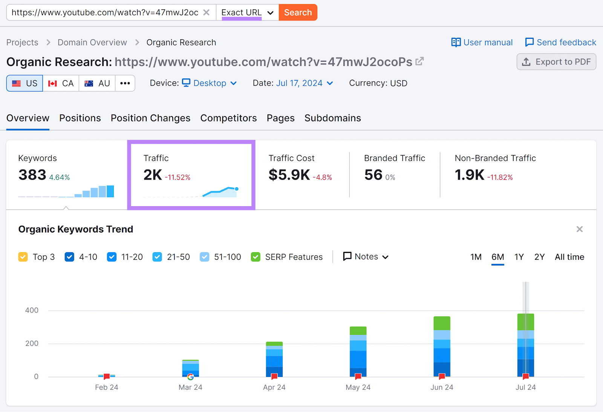603x412 pixels.
Task: Toggle the 21-50 positions checkbox
Action: point(157,257)
